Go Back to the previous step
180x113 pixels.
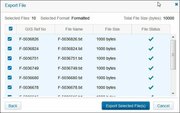pyautogui.click(x=13, y=106)
